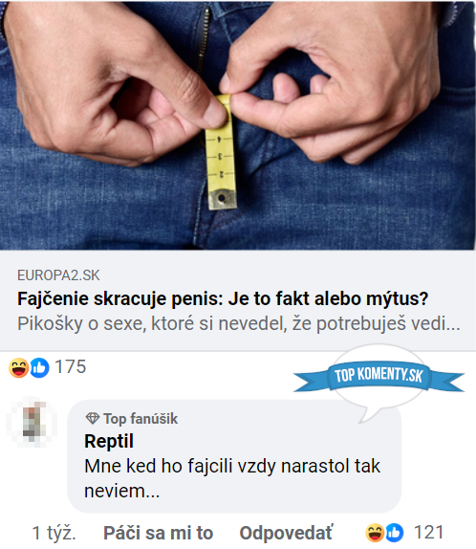Click the laughing emoji under the article

click(x=18, y=367)
